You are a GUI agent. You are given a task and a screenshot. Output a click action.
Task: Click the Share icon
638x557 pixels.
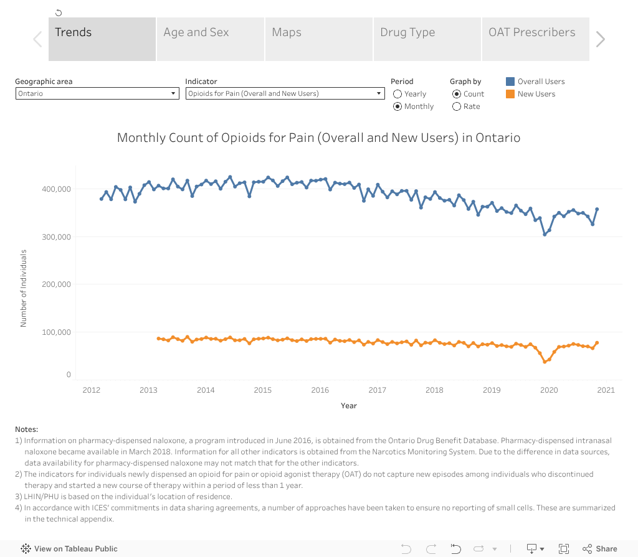[599, 549]
